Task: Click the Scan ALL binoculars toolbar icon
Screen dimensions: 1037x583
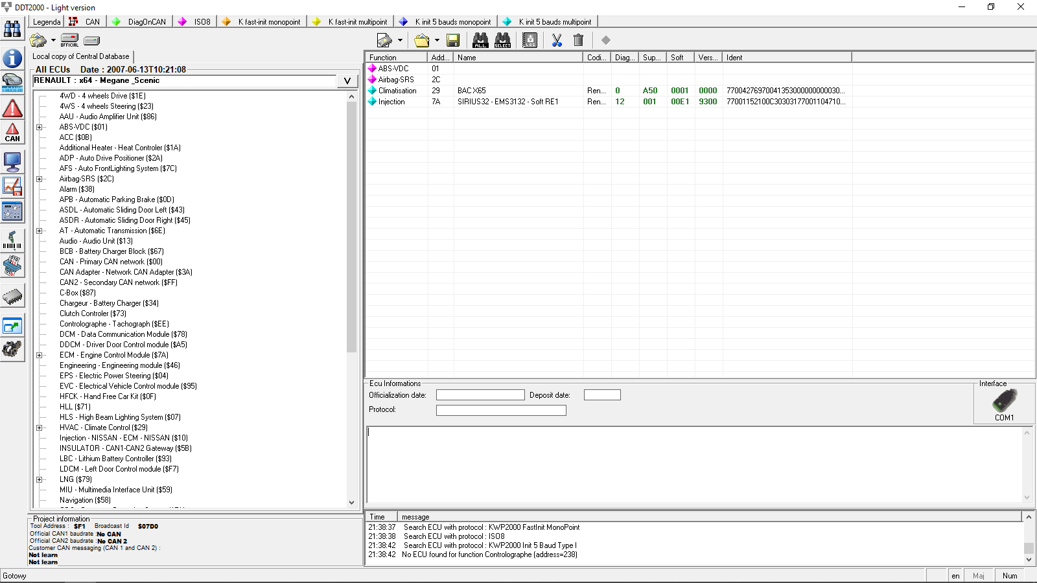Action: click(480, 40)
